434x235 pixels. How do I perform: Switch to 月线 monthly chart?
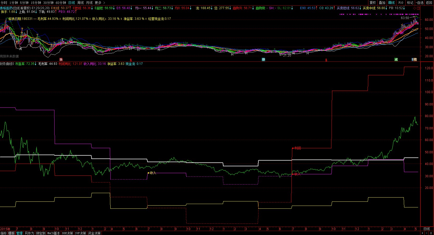coord(89,3)
